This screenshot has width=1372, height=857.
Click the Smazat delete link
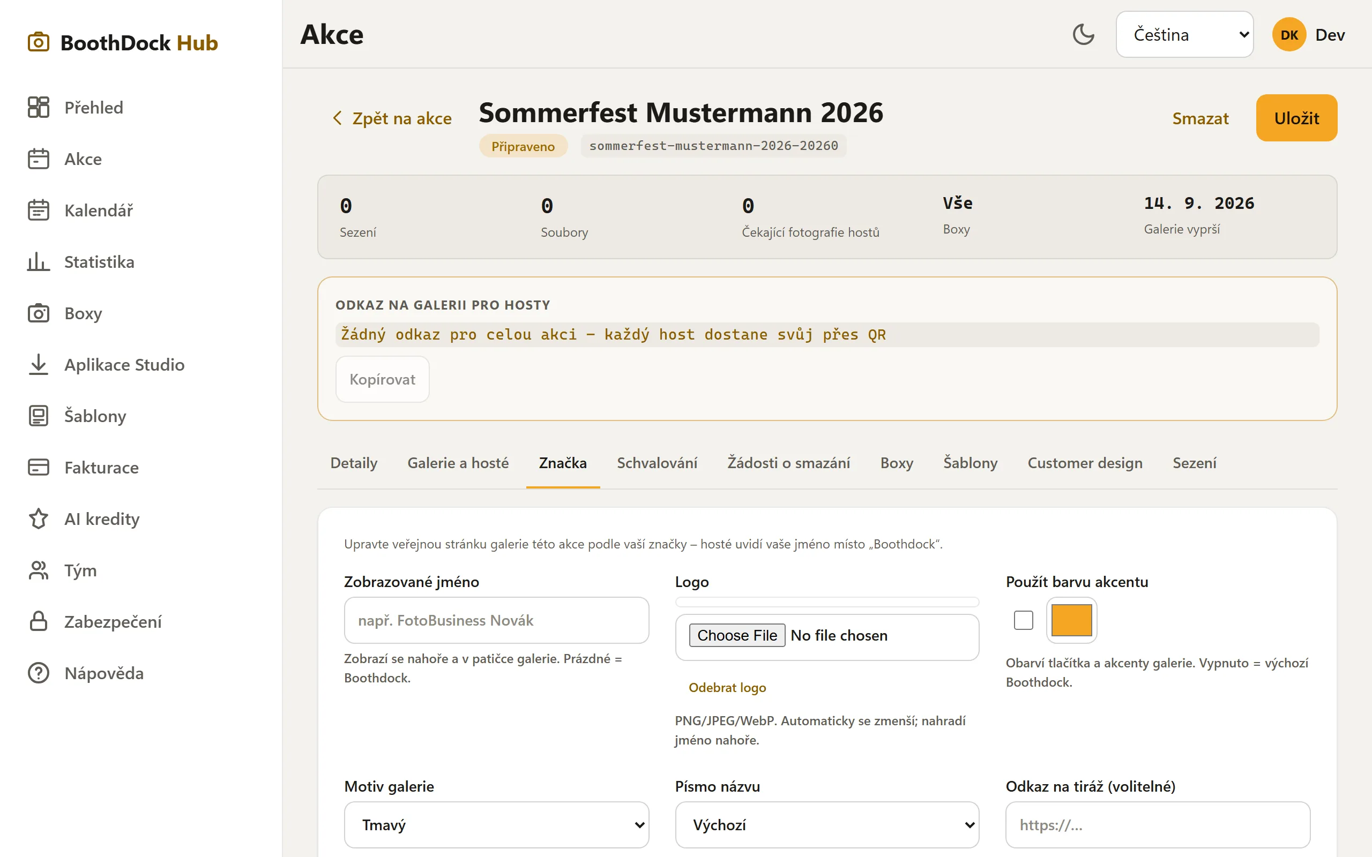tap(1200, 118)
